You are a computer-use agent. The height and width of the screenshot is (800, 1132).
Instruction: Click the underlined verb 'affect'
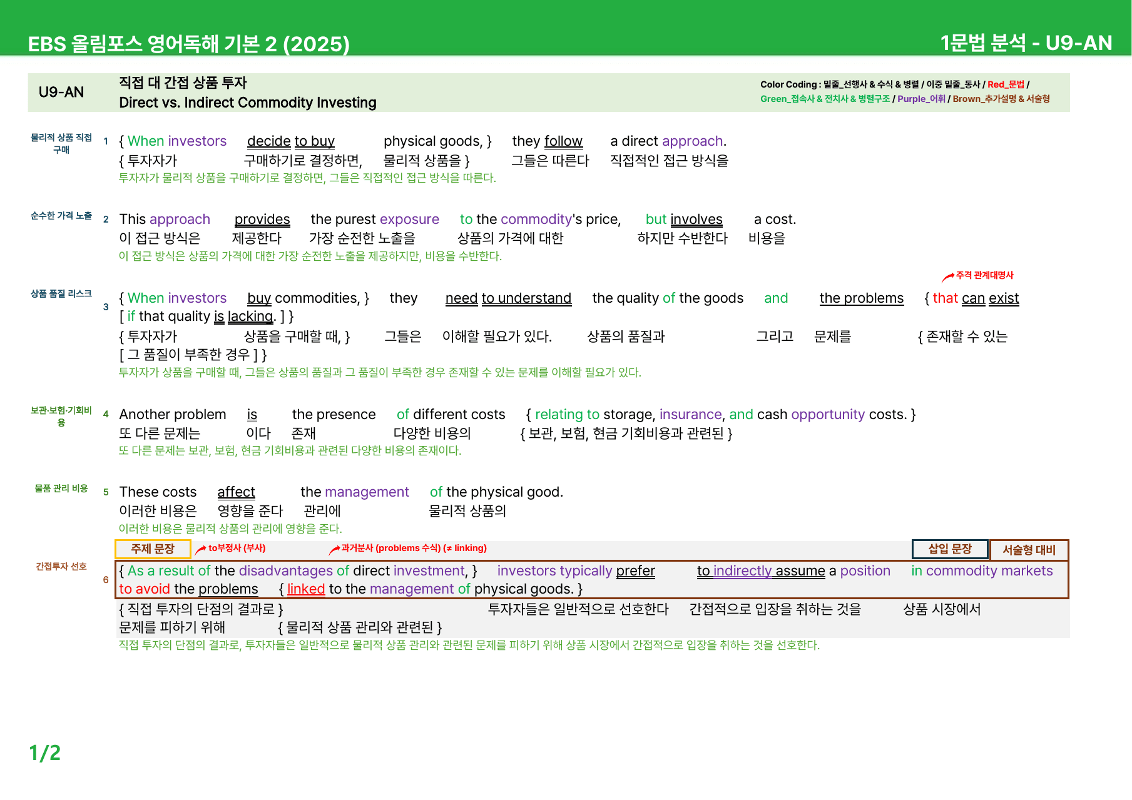pyautogui.click(x=236, y=492)
